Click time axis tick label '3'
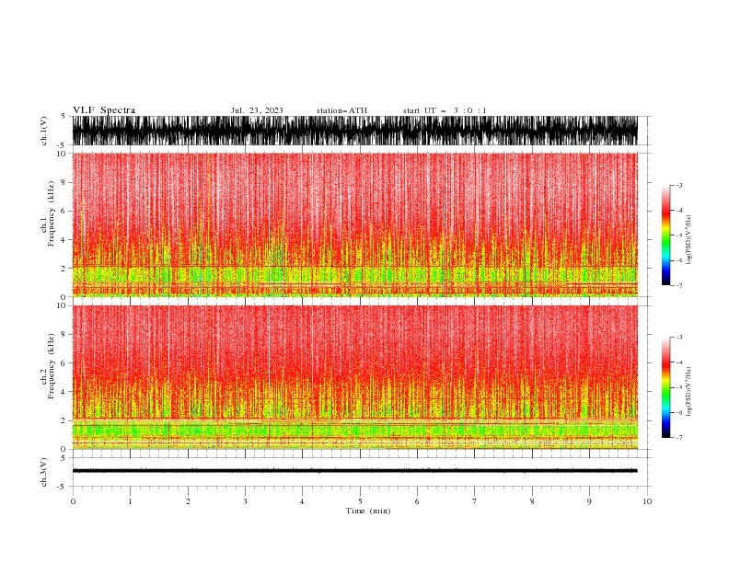This screenshot has width=729, height=563. coord(245,501)
